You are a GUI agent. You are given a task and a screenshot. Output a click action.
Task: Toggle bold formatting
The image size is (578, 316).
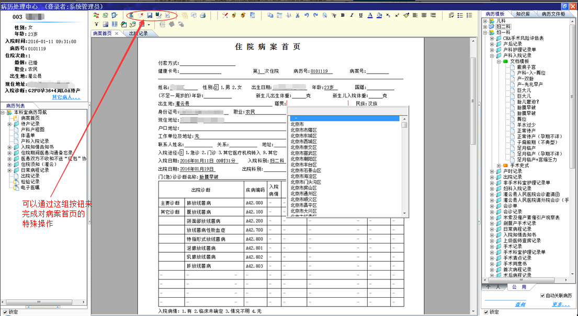[343, 15]
